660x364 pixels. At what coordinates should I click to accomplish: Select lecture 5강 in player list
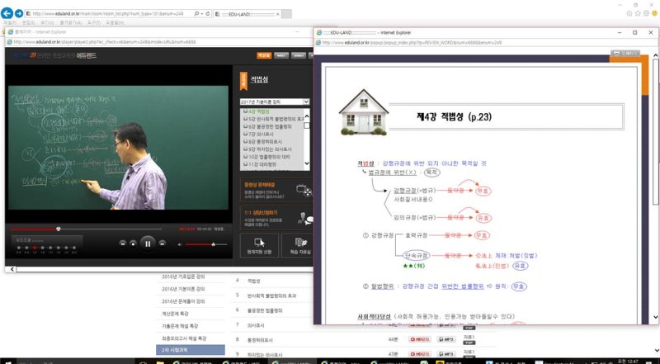click(274, 119)
